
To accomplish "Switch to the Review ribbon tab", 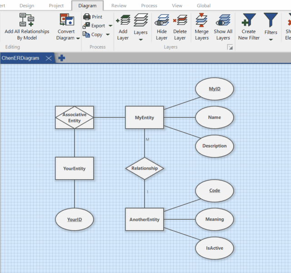I will [x=119, y=6].
